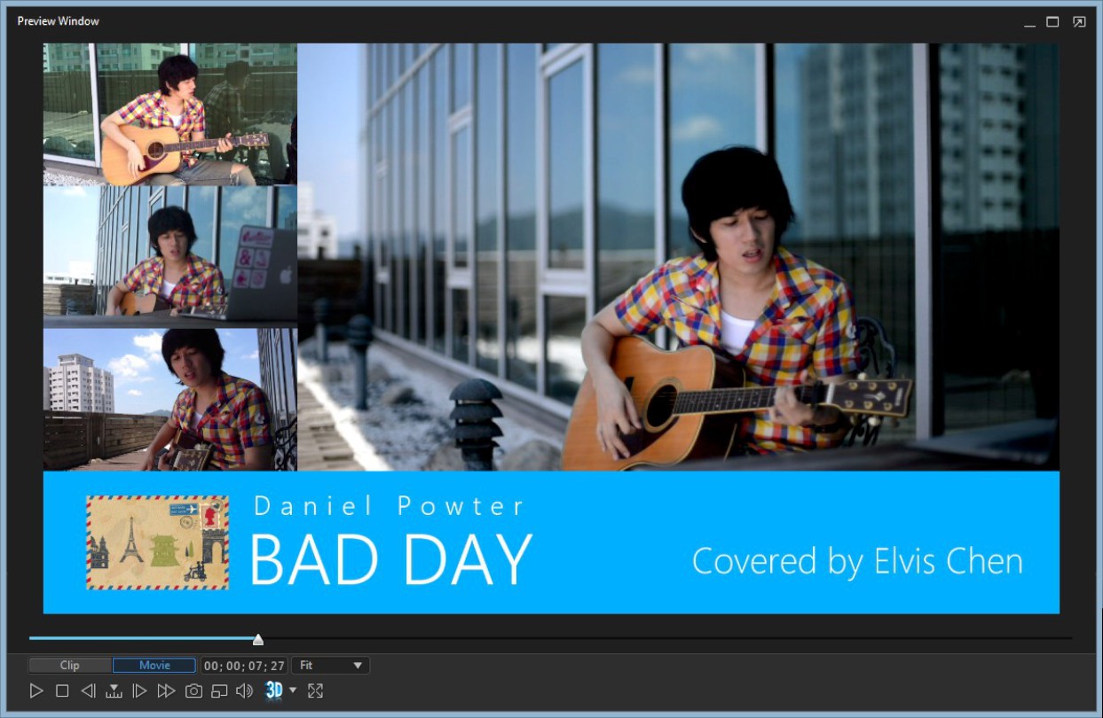Image resolution: width=1103 pixels, height=718 pixels.
Task: Maximize the Preview Window
Action: click(x=1052, y=22)
